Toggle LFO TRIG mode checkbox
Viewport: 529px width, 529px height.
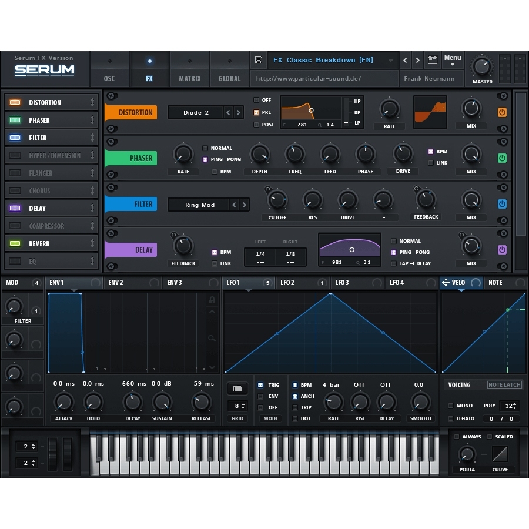(260, 385)
